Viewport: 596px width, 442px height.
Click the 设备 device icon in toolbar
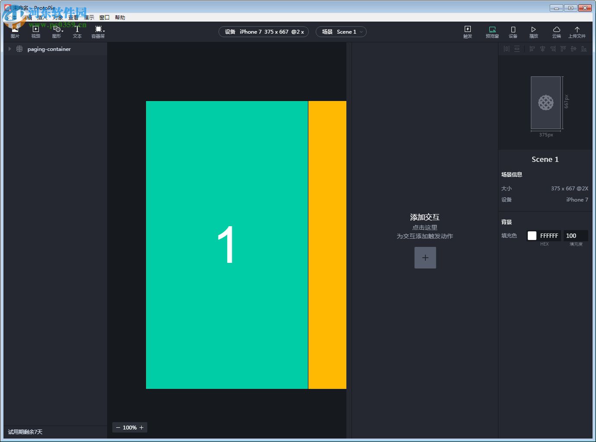click(x=513, y=31)
